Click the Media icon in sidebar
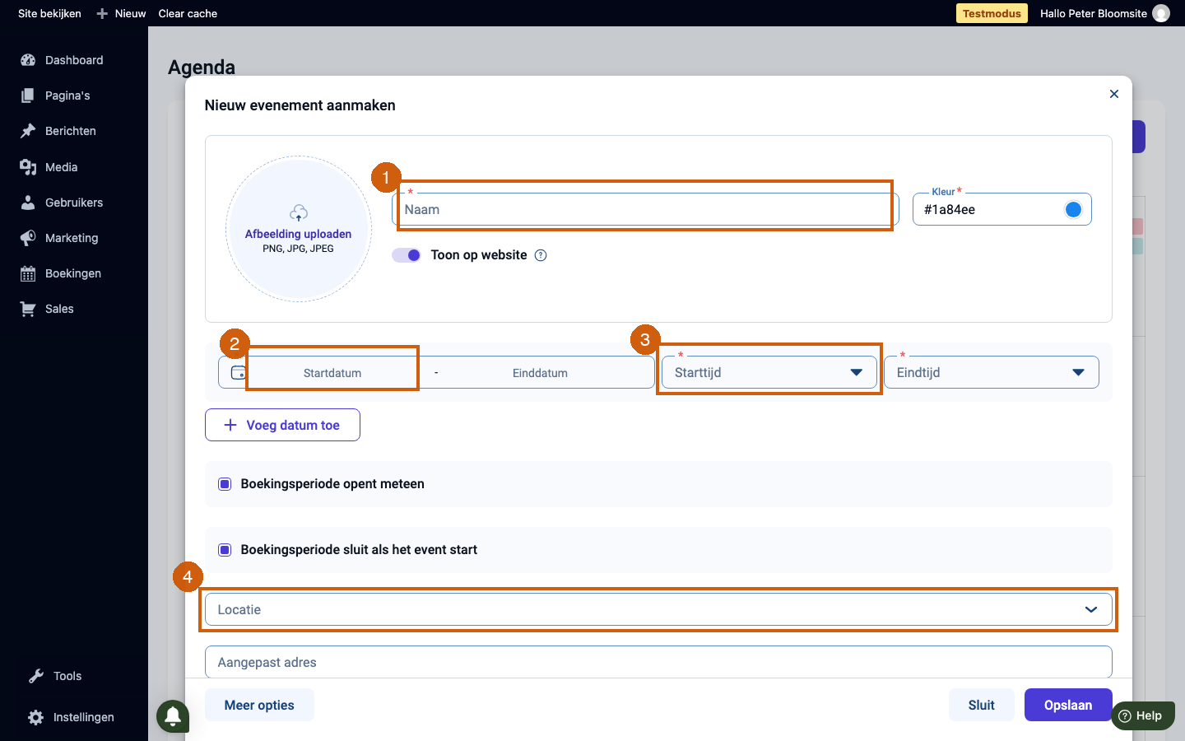Image resolution: width=1185 pixels, height=741 pixels. pyautogui.click(x=28, y=167)
